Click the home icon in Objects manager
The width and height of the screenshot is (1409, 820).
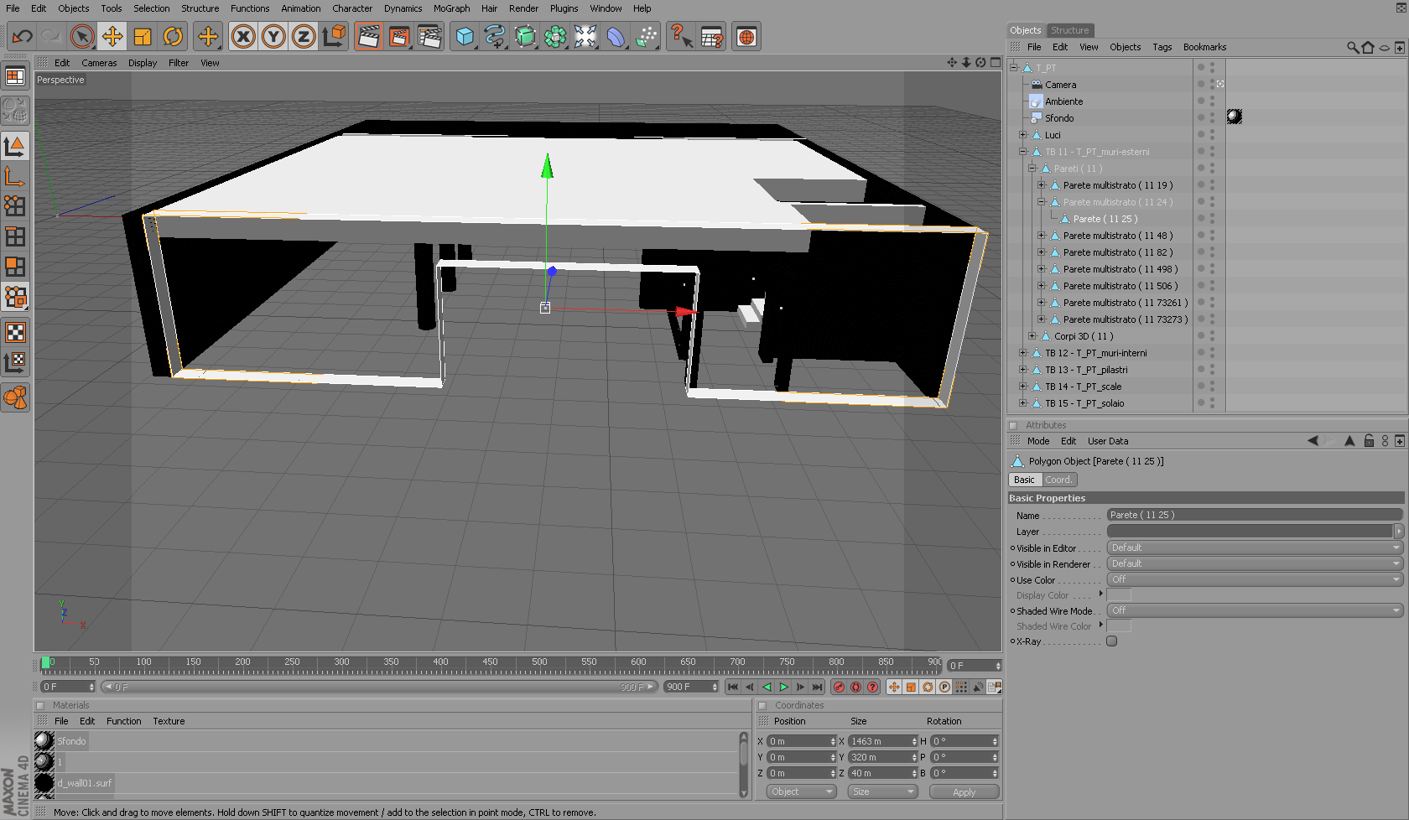pos(1369,47)
